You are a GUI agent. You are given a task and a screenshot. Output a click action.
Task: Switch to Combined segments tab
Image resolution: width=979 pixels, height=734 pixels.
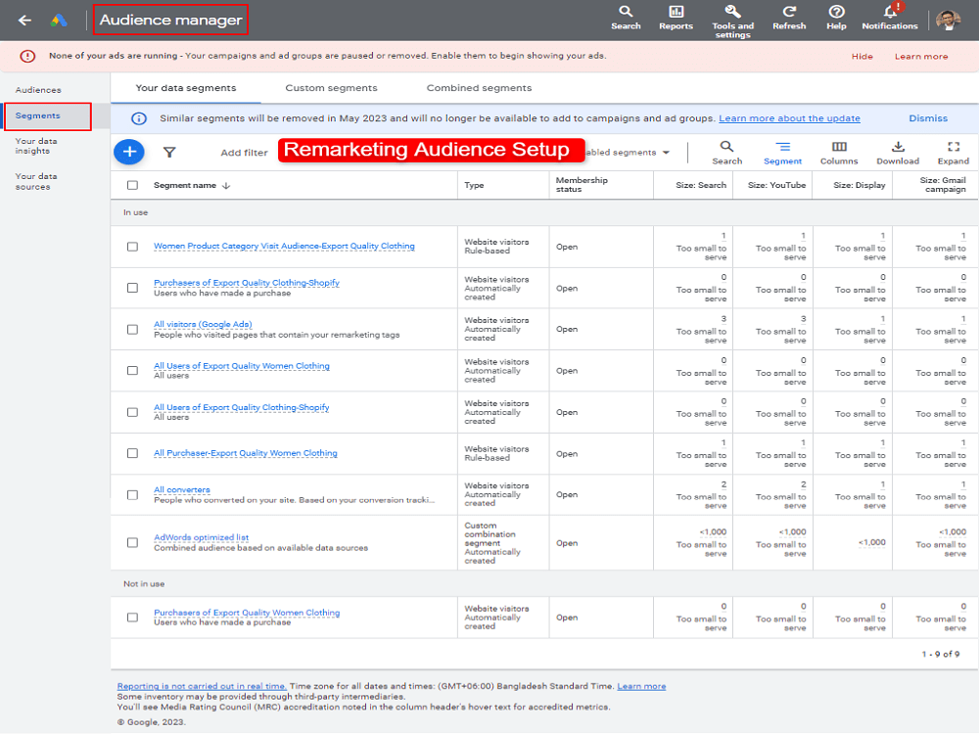click(x=479, y=88)
